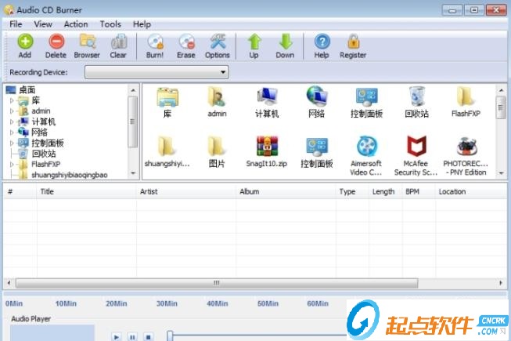Click the audio player seek slider handle

[x=170, y=336]
